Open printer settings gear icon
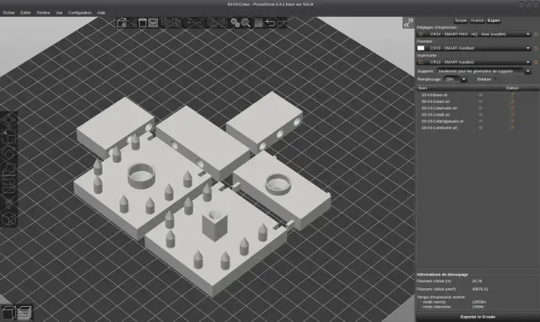Image resolution: width=540 pixels, height=322 pixels. click(x=536, y=62)
